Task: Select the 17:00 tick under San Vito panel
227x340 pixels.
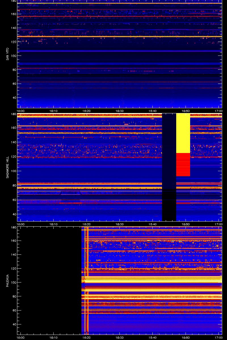Action: 219,111
